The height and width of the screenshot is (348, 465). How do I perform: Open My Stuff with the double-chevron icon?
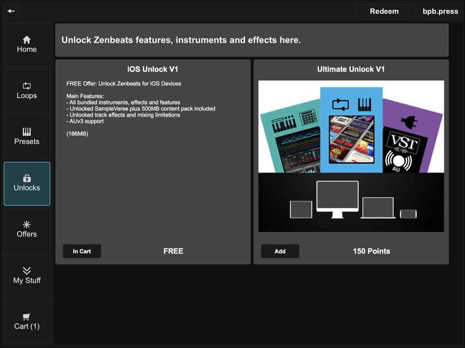point(27,271)
